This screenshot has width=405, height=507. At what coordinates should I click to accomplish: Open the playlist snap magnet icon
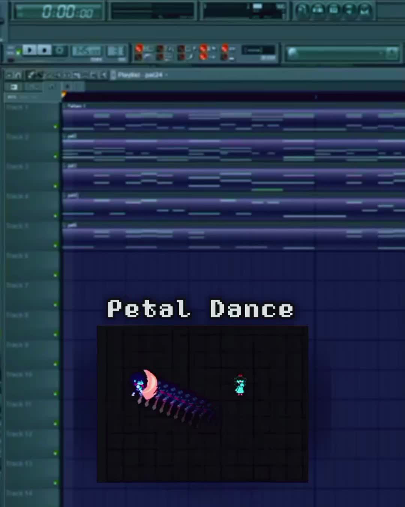[x=17, y=75]
